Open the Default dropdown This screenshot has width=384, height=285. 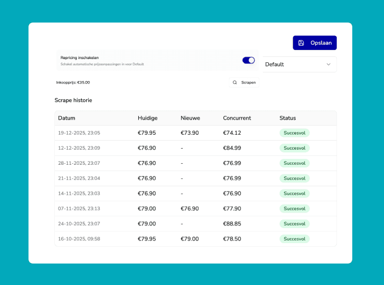(x=300, y=64)
